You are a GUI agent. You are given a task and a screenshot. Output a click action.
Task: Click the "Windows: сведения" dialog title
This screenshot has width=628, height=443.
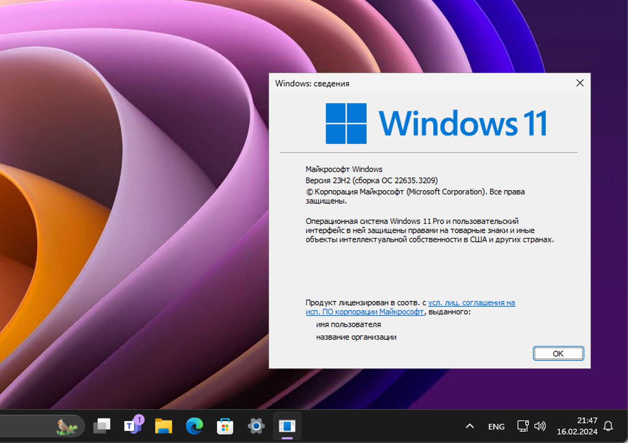[x=312, y=83]
